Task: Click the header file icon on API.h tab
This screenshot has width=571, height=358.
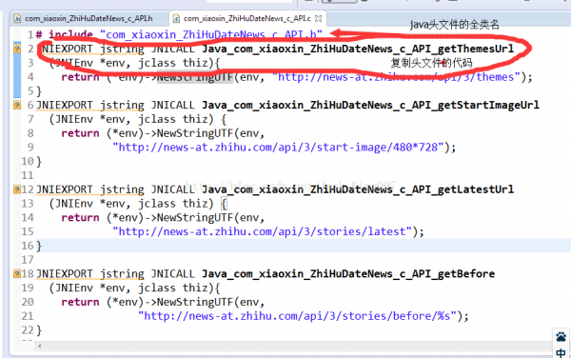Action: click(x=17, y=19)
